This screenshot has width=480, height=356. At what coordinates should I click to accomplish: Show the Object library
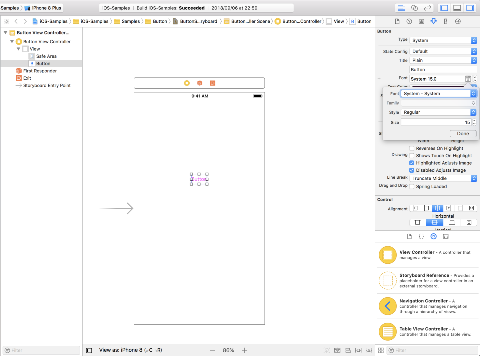pyautogui.click(x=433, y=236)
